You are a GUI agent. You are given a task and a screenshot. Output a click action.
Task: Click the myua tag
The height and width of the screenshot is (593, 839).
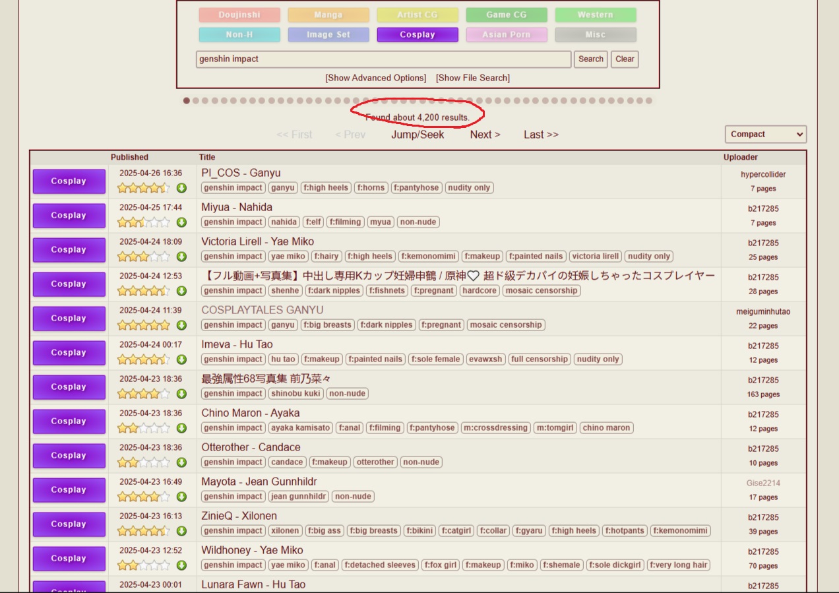(381, 222)
